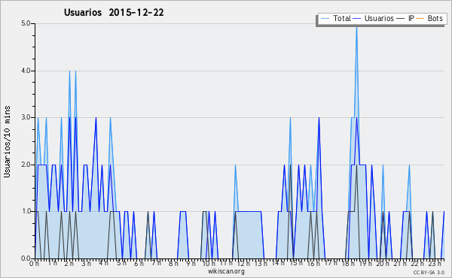Click the x-axis label '4 h'
The image size is (452, 278).
tap(103, 263)
